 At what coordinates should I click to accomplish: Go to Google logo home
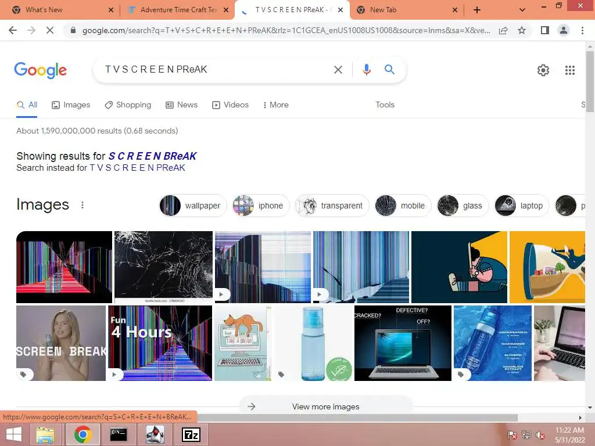pos(40,70)
